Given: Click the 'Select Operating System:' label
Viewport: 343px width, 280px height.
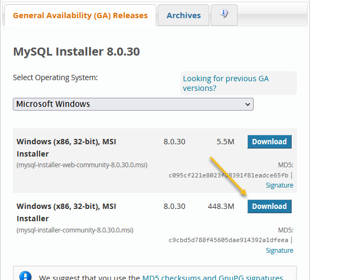Looking at the screenshot, I should pos(55,78).
